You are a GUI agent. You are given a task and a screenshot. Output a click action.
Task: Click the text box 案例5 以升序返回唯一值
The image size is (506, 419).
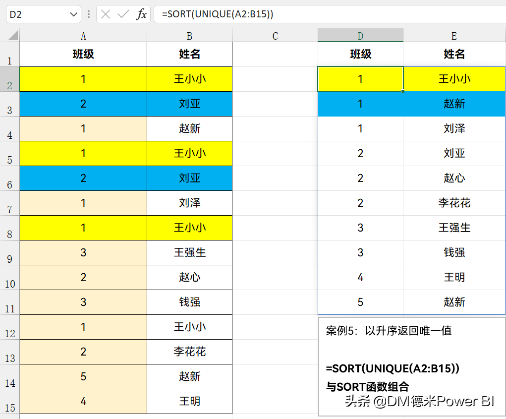(412, 367)
